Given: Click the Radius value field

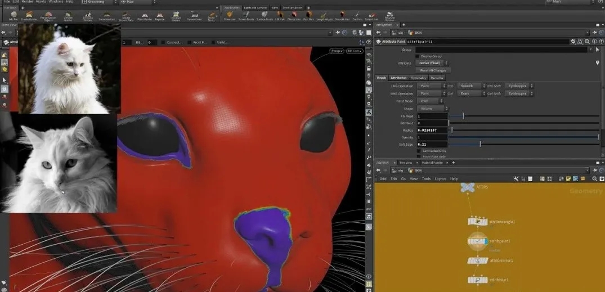Looking at the screenshot, I should [x=432, y=131].
